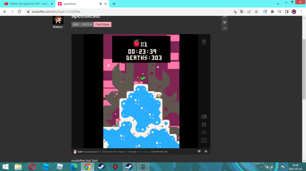Screen dimensions: 306x171
Task: Pause the speedleste game
Action: (204, 125)
